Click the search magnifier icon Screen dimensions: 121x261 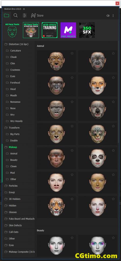[x=16, y=16]
